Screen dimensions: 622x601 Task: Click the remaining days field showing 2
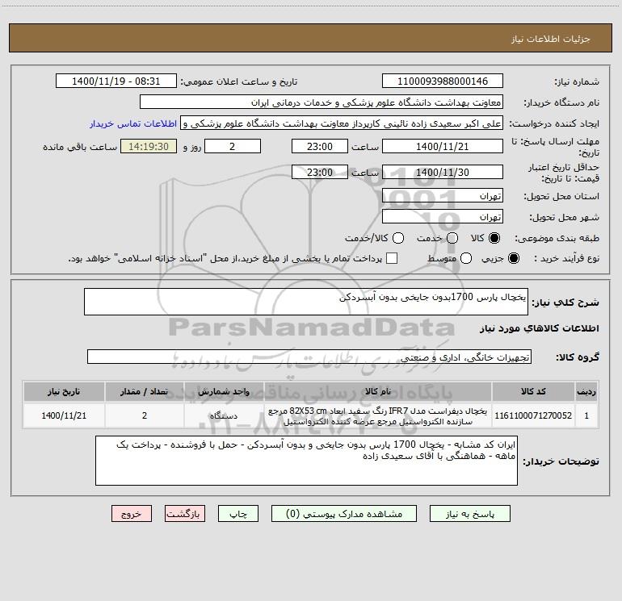coord(233,146)
